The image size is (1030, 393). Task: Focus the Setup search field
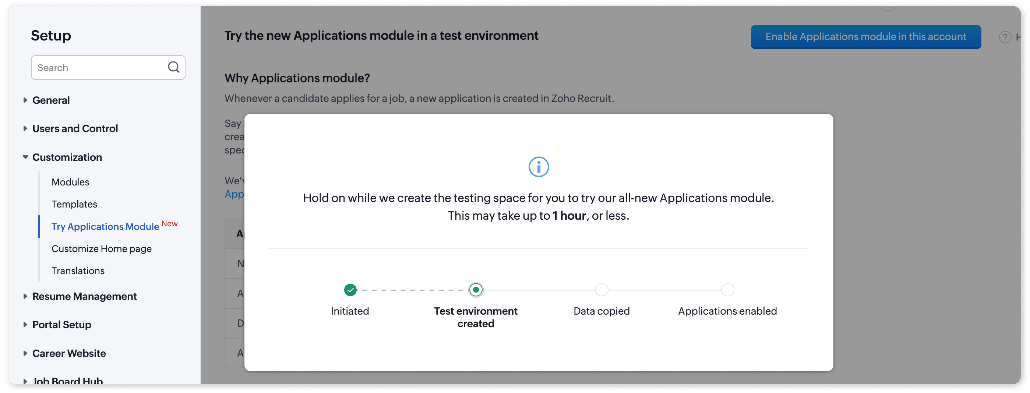(100, 68)
